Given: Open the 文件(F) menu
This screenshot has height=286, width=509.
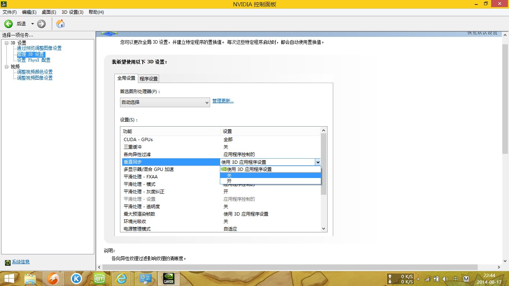Looking at the screenshot, I should 10,12.
